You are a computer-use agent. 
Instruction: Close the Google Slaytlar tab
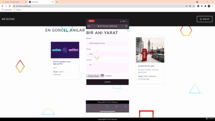tap(26, 2)
